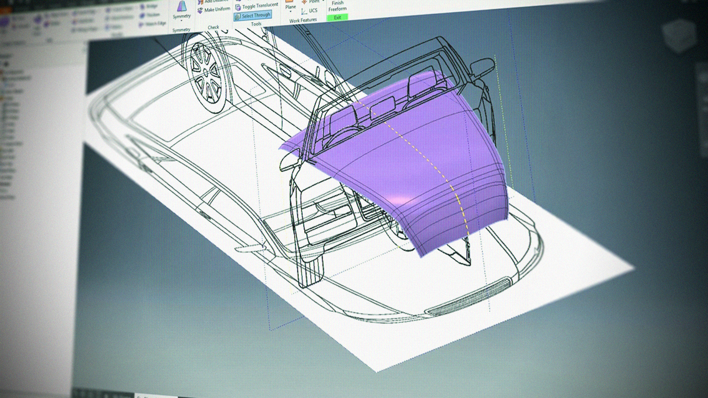Click the UCS work feature tool

(309, 11)
